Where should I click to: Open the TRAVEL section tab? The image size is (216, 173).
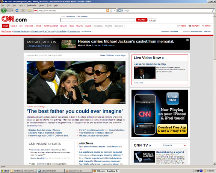[x=80, y=26]
